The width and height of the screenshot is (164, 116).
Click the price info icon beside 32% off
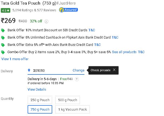pos(46,21)
